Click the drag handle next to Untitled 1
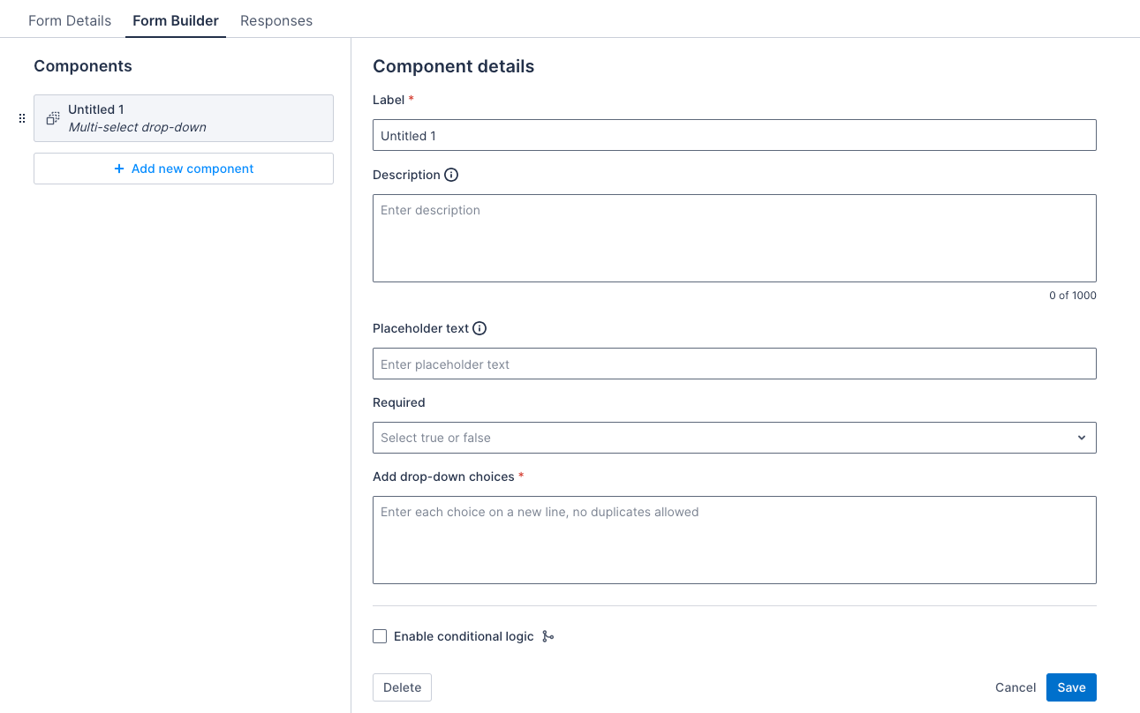The image size is (1140, 713). 21,117
